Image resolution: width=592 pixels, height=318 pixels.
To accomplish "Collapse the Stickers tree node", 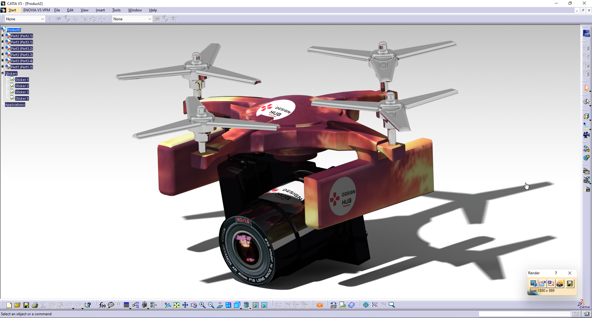I will (2, 73).
